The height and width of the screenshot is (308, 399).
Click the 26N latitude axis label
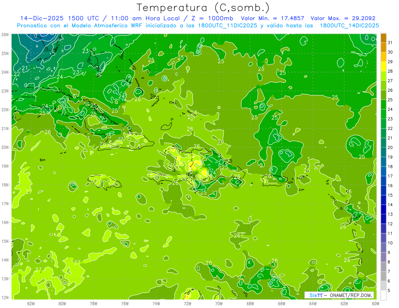(5, 35)
